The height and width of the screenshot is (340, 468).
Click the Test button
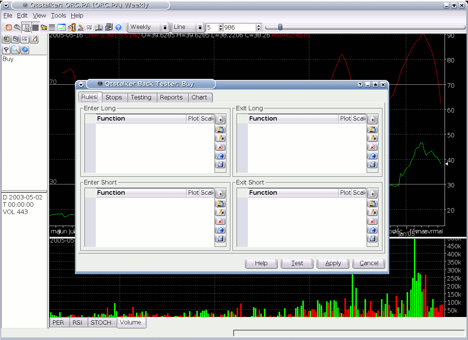tap(297, 263)
